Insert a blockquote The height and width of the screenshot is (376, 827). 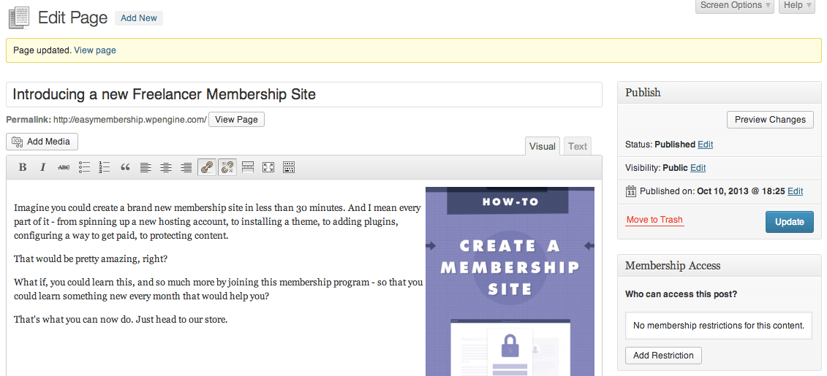(x=125, y=167)
